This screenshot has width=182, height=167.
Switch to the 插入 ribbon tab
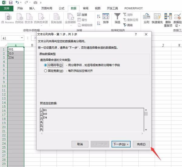click(x=32, y=8)
